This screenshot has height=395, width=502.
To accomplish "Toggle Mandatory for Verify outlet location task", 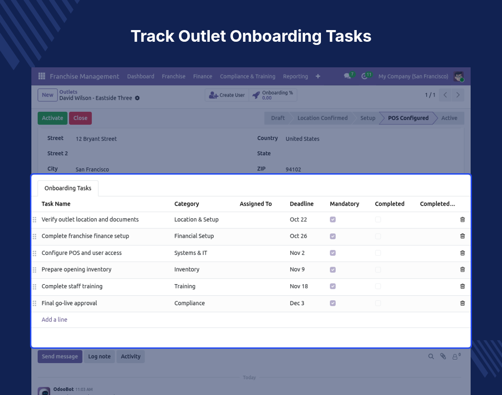I will tap(333, 219).
